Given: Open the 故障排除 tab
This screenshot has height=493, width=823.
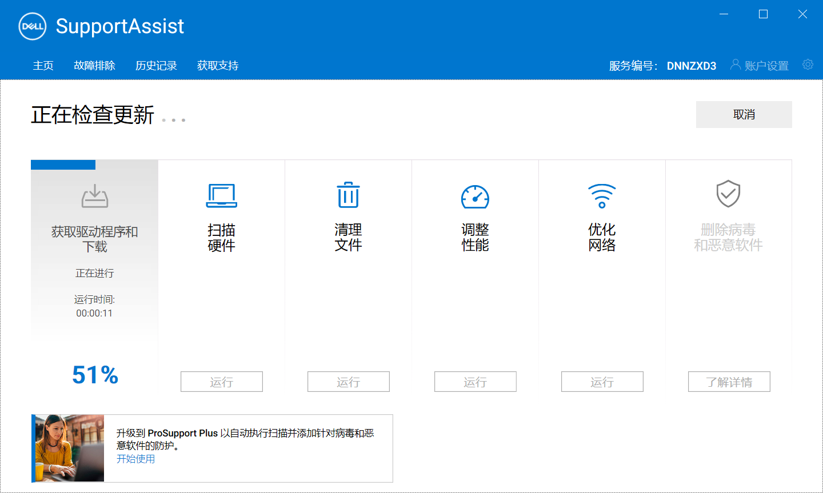Looking at the screenshot, I should coord(94,66).
